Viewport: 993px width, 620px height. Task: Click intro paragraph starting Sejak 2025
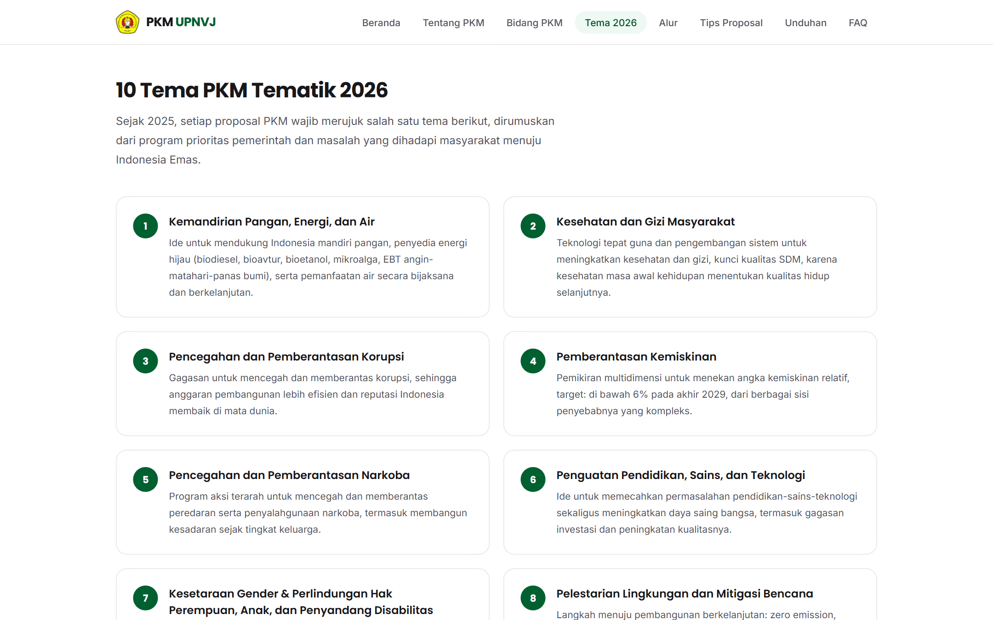pyautogui.click(x=335, y=141)
